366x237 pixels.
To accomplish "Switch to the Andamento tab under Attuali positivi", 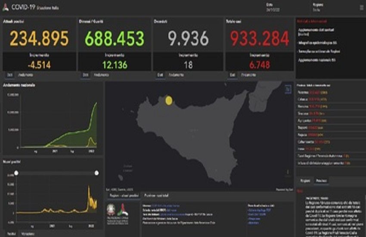I will (25, 75).
